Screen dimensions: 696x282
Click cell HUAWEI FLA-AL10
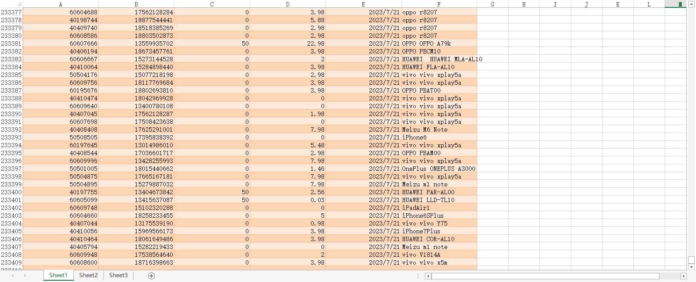[x=439, y=67]
